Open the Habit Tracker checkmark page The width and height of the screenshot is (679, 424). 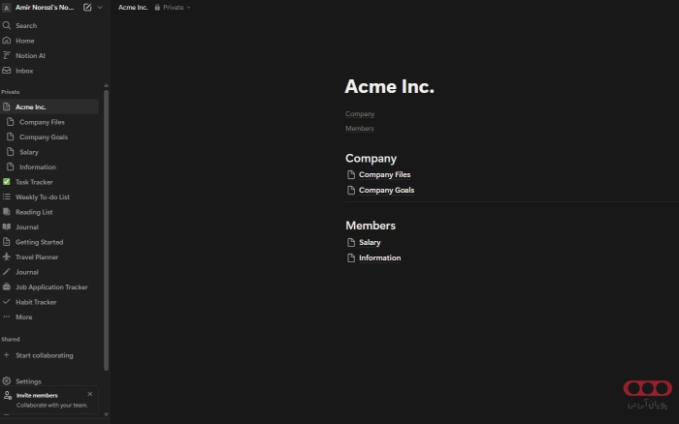pyautogui.click(x=36, y=302)
